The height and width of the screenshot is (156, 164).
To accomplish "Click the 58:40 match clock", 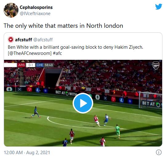I will [49, 65].
